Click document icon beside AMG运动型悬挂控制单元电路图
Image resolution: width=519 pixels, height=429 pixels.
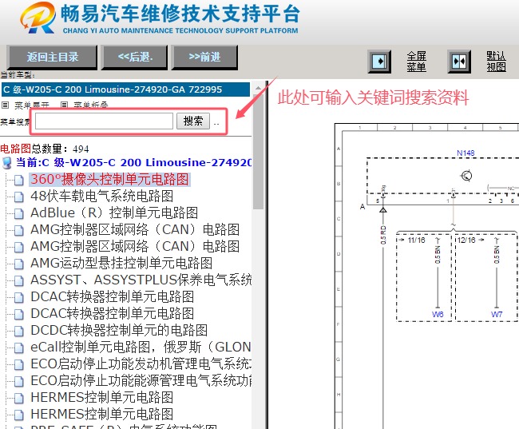pos(18,264)
